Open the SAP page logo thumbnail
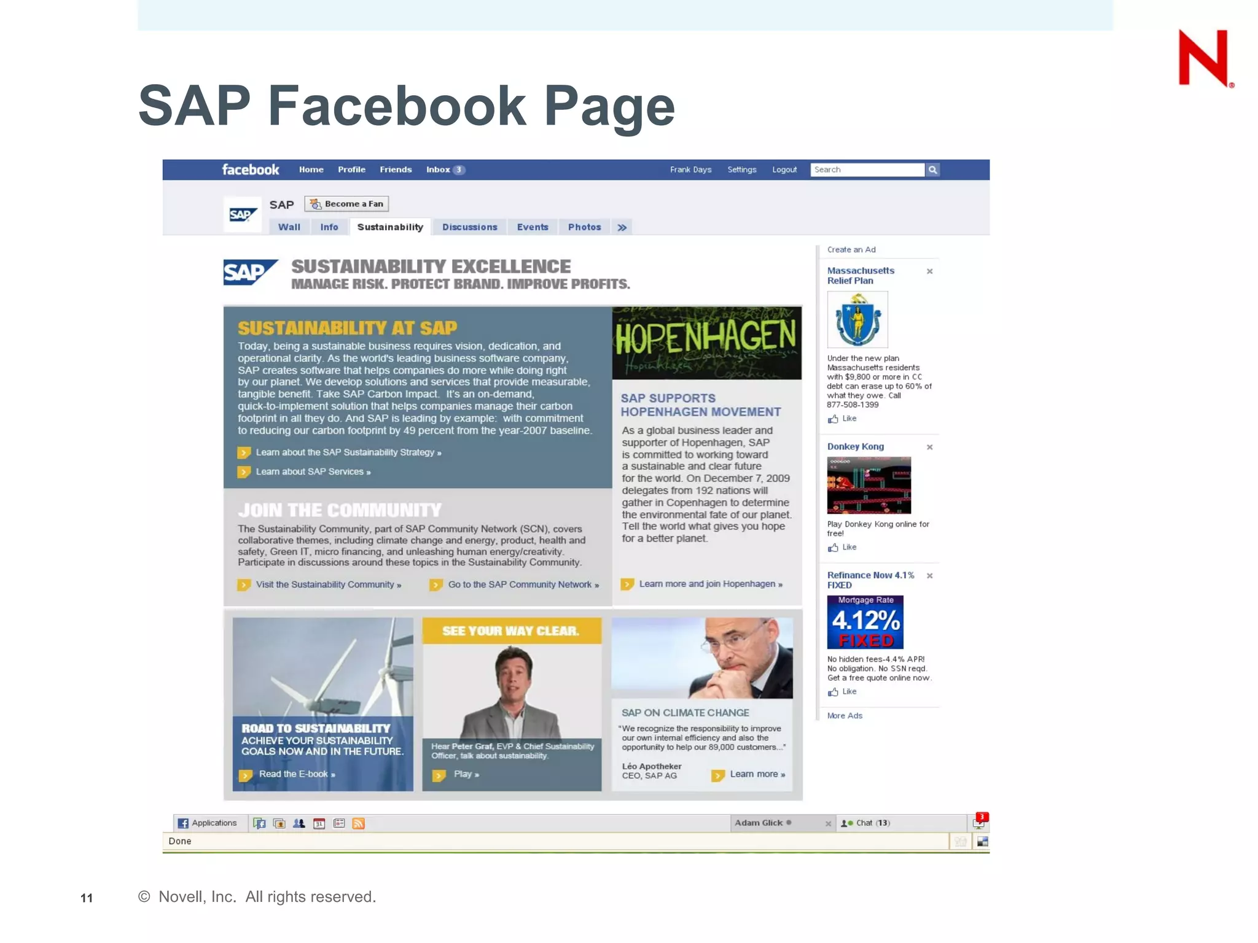This screenshot has height=943, width=1258. click(x=243, y=214)
